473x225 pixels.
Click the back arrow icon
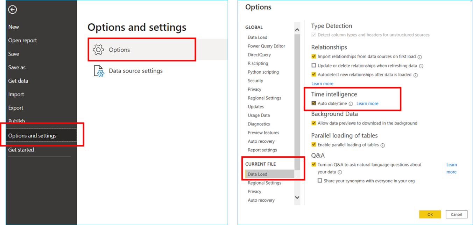coord(13,10)
